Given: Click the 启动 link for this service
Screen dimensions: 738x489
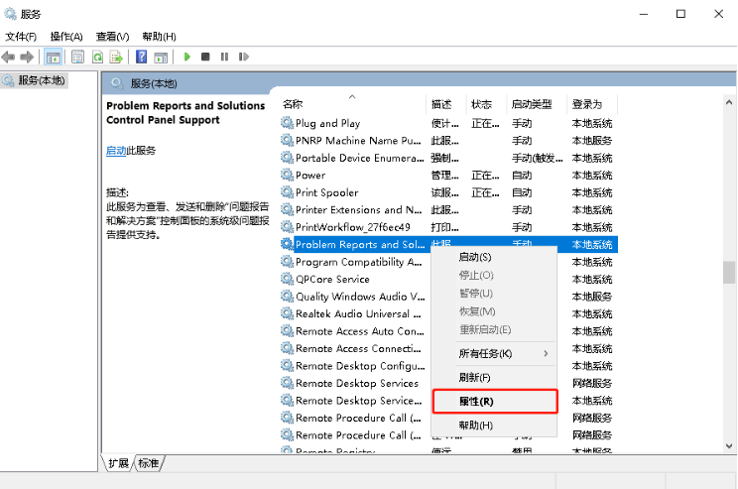Looking at the screenshot, I should click(x=115, y=151).
